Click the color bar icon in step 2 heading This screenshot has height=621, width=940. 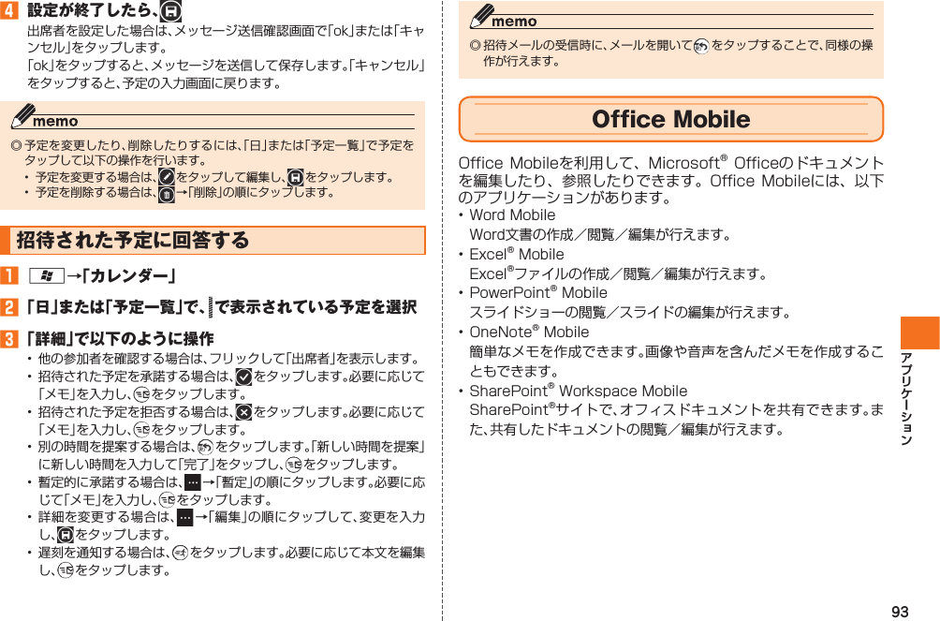click(211, 306)
